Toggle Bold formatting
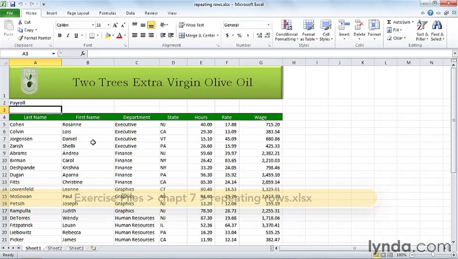 60,36
